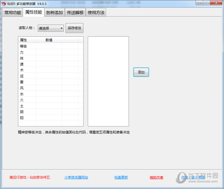
Task: Select the 体 attribute row
Action: (51, 58)
